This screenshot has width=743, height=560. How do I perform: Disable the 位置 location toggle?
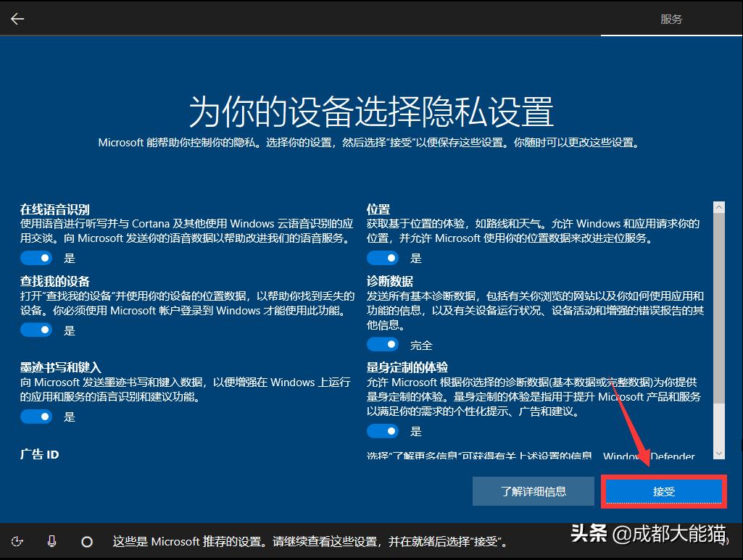[x=383, y=257]
